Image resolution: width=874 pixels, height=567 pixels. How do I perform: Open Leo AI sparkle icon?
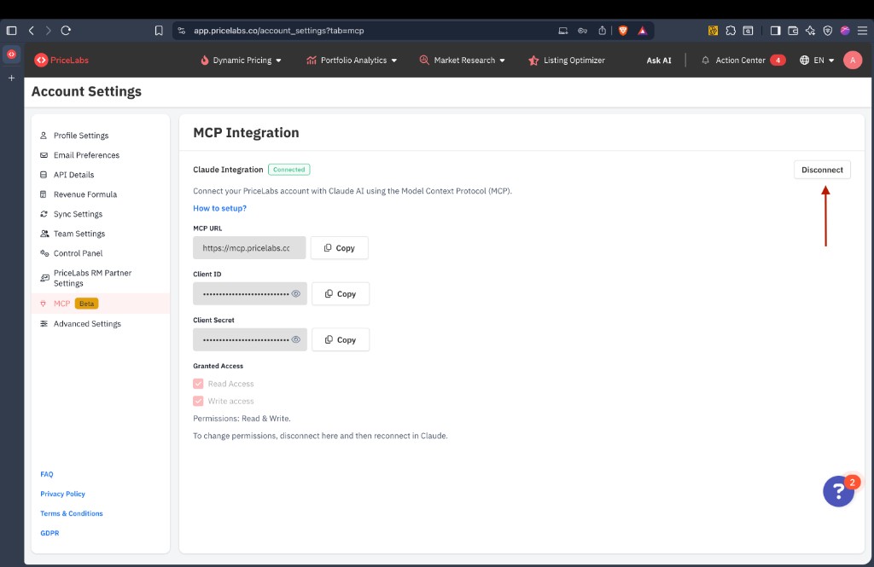tap(811, 31)
